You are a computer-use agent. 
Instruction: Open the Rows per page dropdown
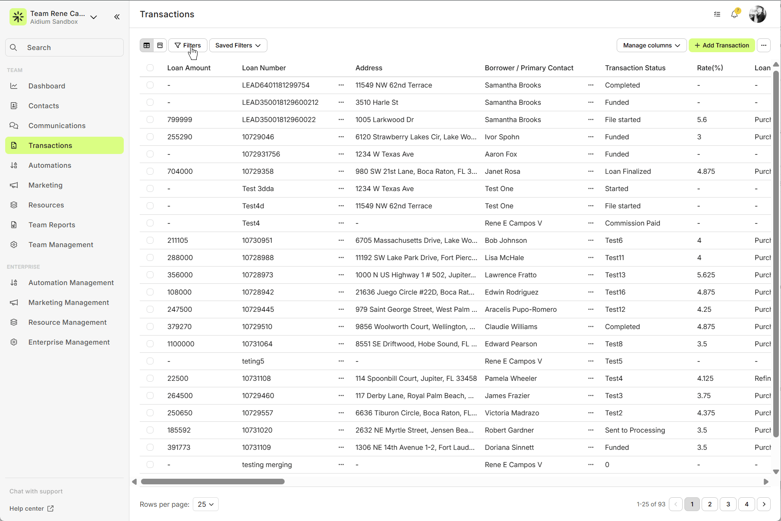206,504
